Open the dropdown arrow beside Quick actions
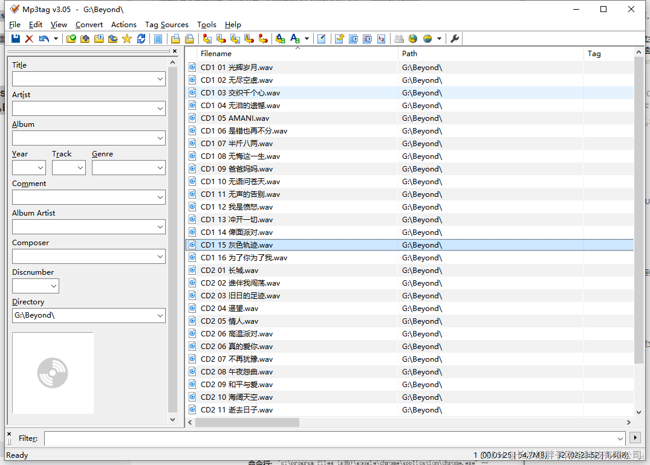650x465 pixels. (x=307, y=39)
